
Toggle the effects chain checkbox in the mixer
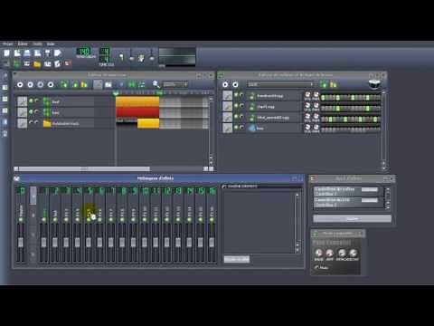tap(224, 187)
